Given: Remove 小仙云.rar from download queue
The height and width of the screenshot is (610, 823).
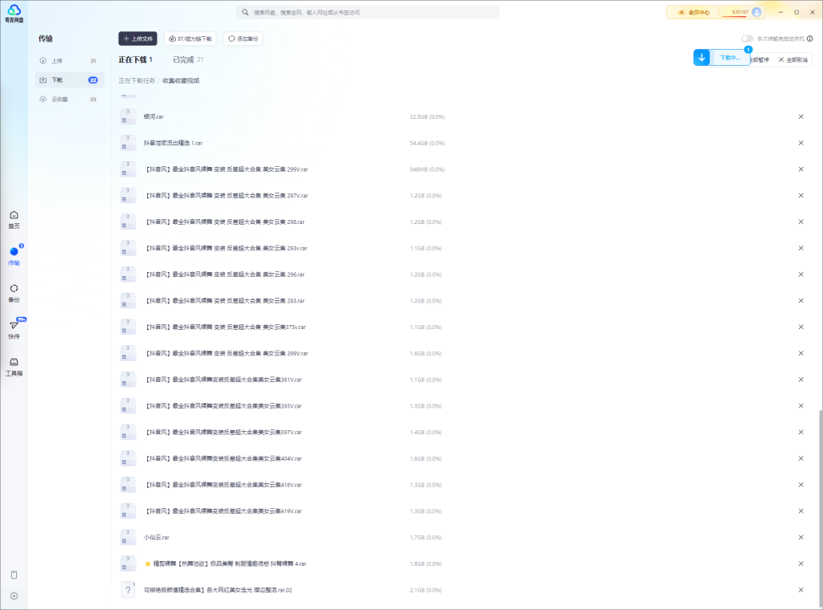Looking at the screenshot, I should (x=800, y=538).
